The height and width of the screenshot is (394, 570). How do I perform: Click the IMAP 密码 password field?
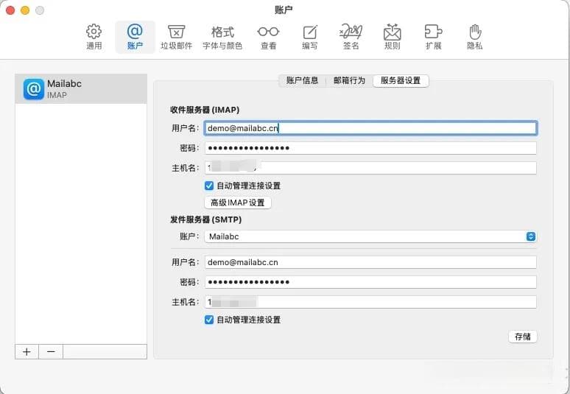370,148
